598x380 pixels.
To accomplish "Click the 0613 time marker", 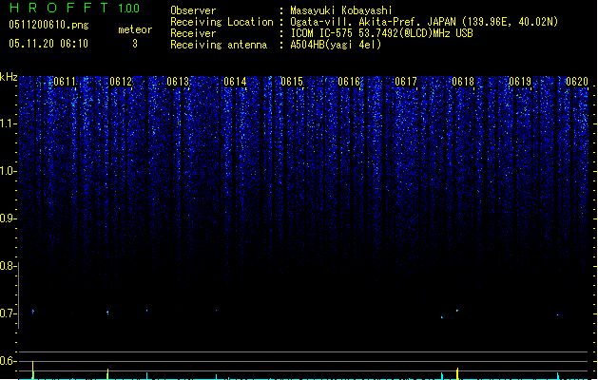I will click(178, 82).
